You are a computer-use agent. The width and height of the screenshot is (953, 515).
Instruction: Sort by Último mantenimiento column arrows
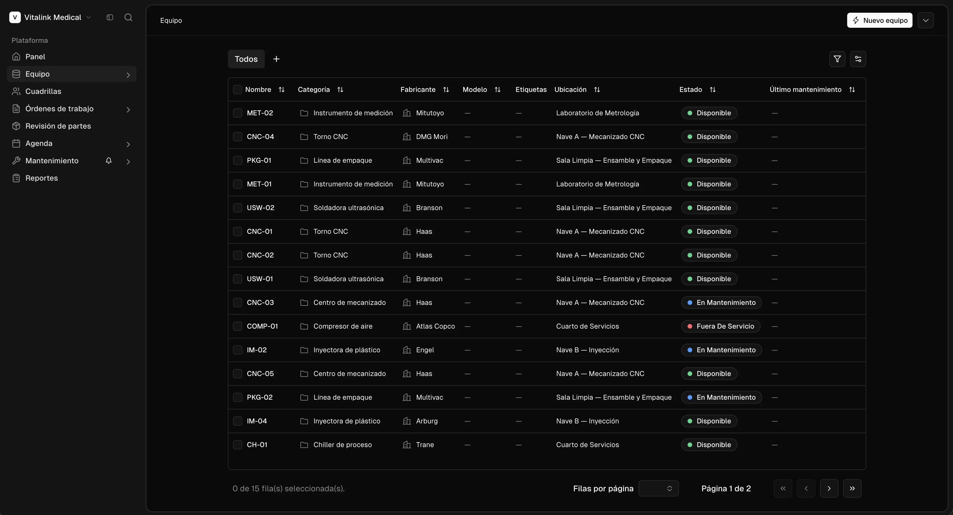(852, 90)
